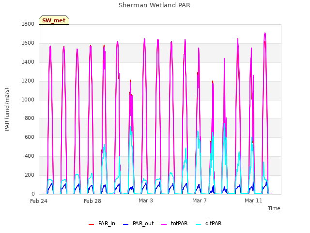The width and height of the screenshot is (310, 233).
Task: Toggle the totPAR legend entry
Action: (x=174, y=223)
